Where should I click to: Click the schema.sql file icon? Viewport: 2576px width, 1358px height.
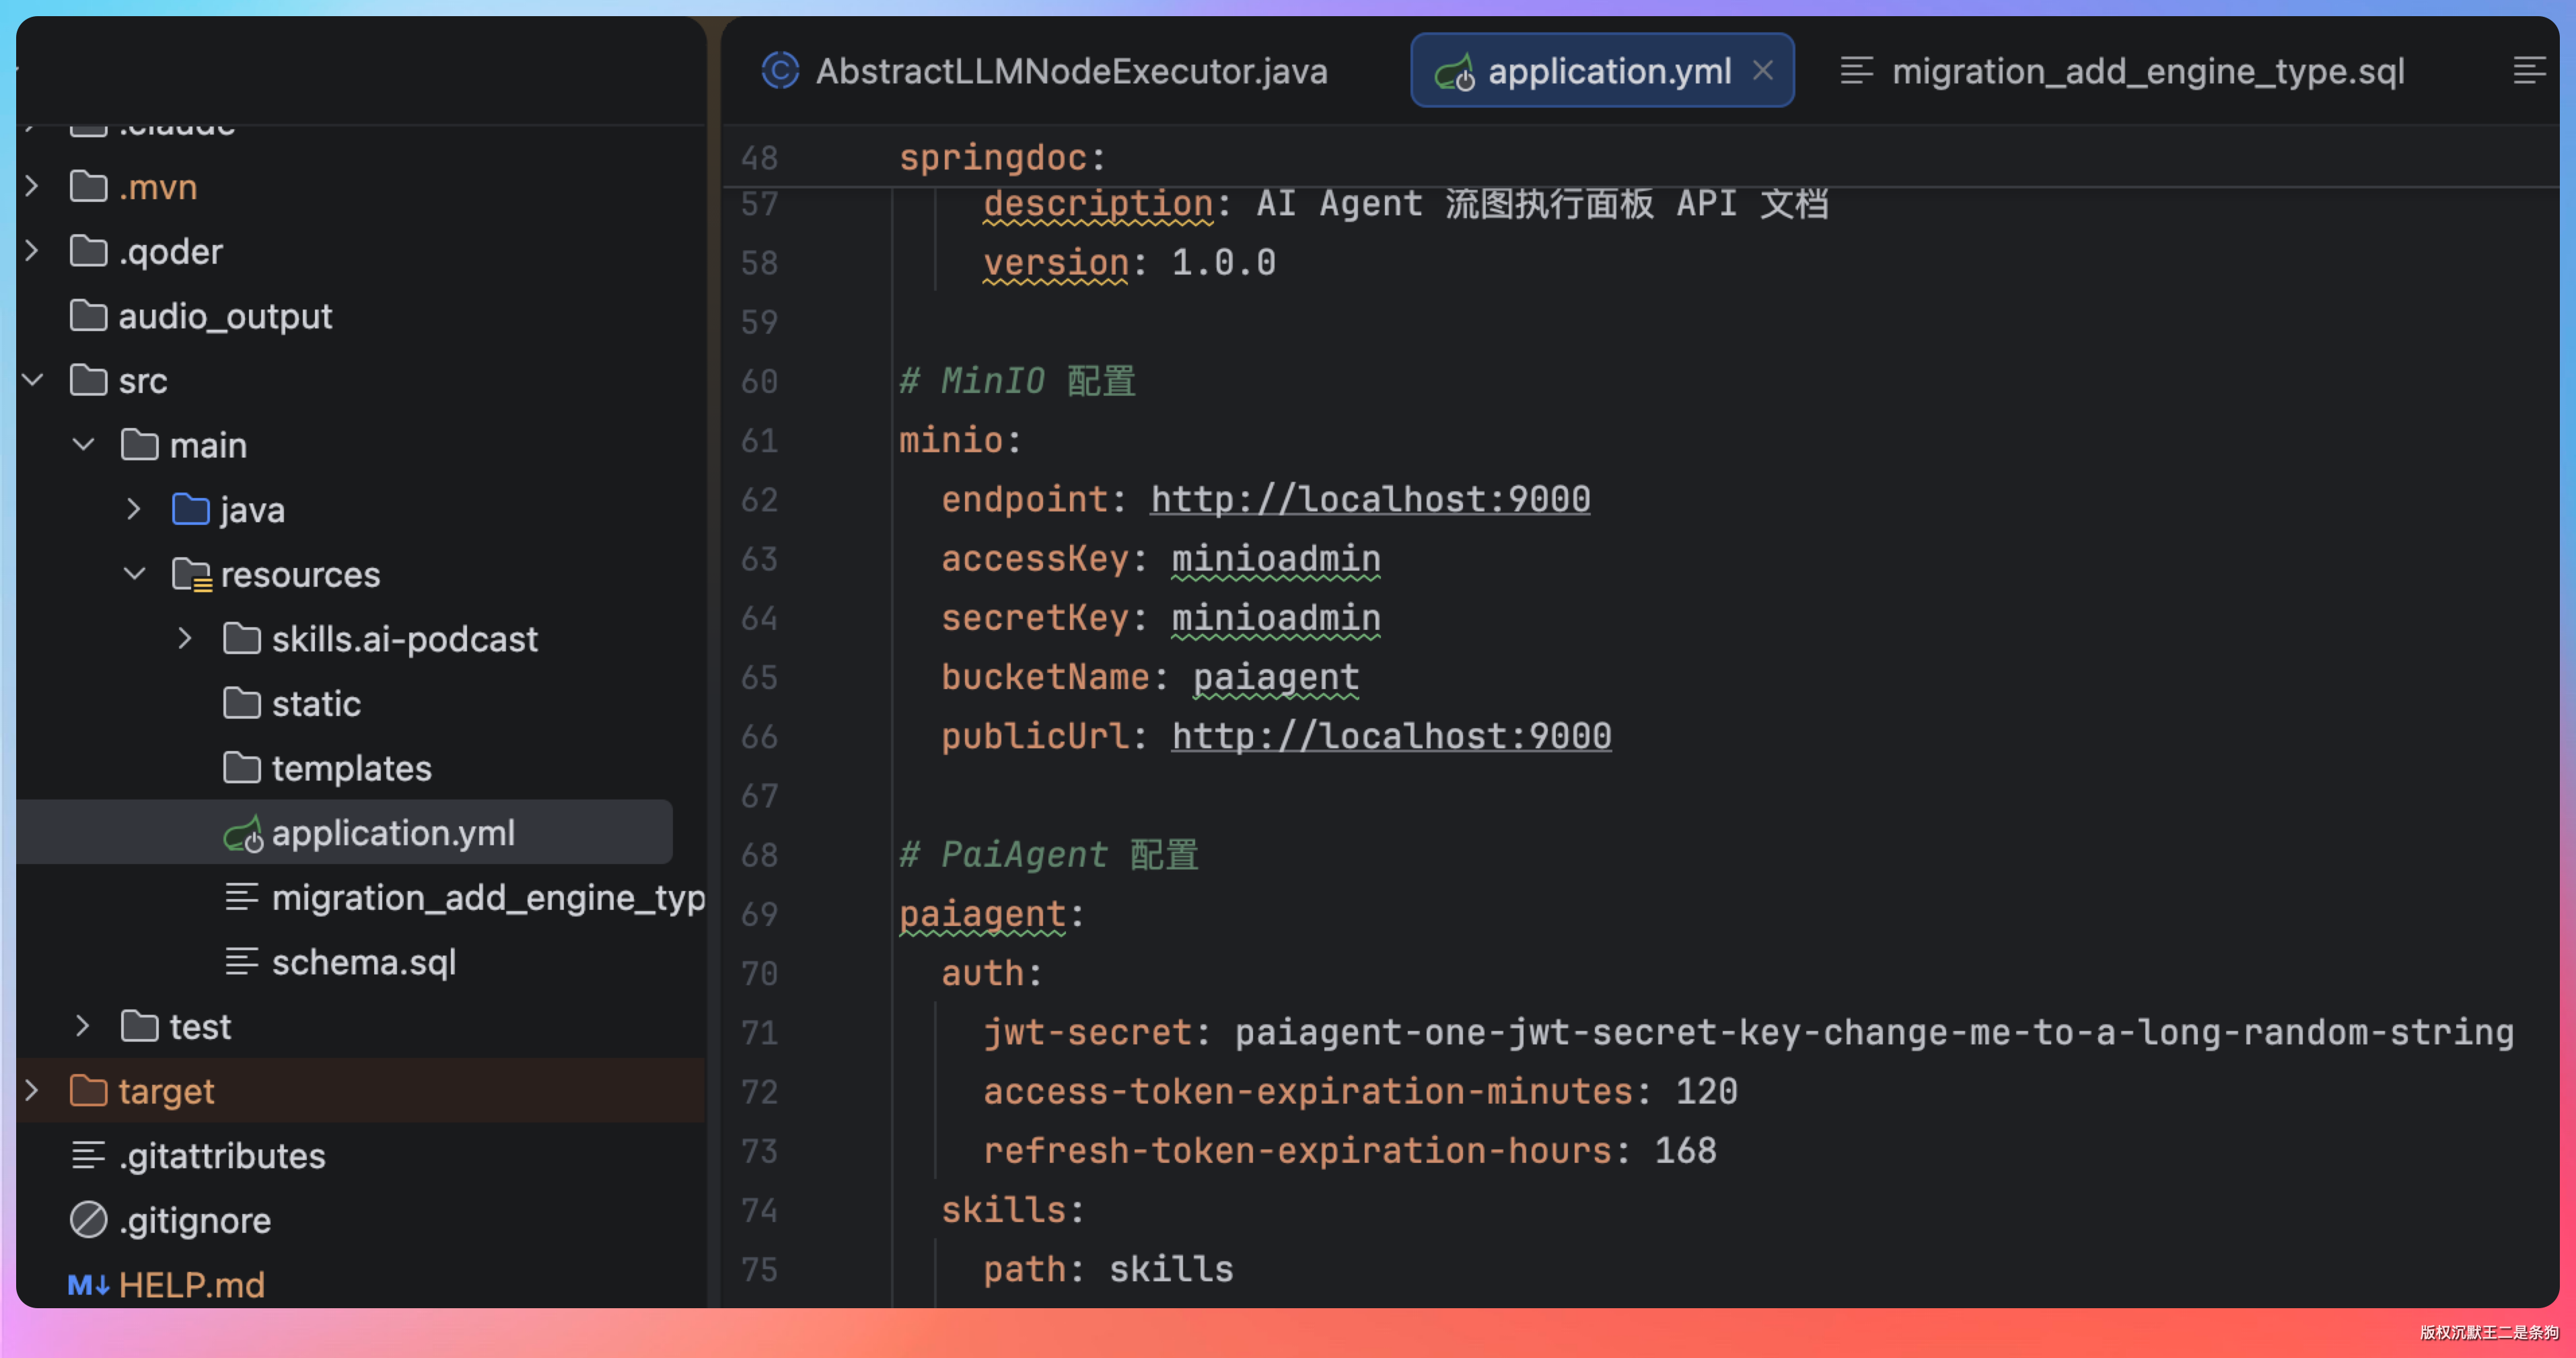pos(242,962)
